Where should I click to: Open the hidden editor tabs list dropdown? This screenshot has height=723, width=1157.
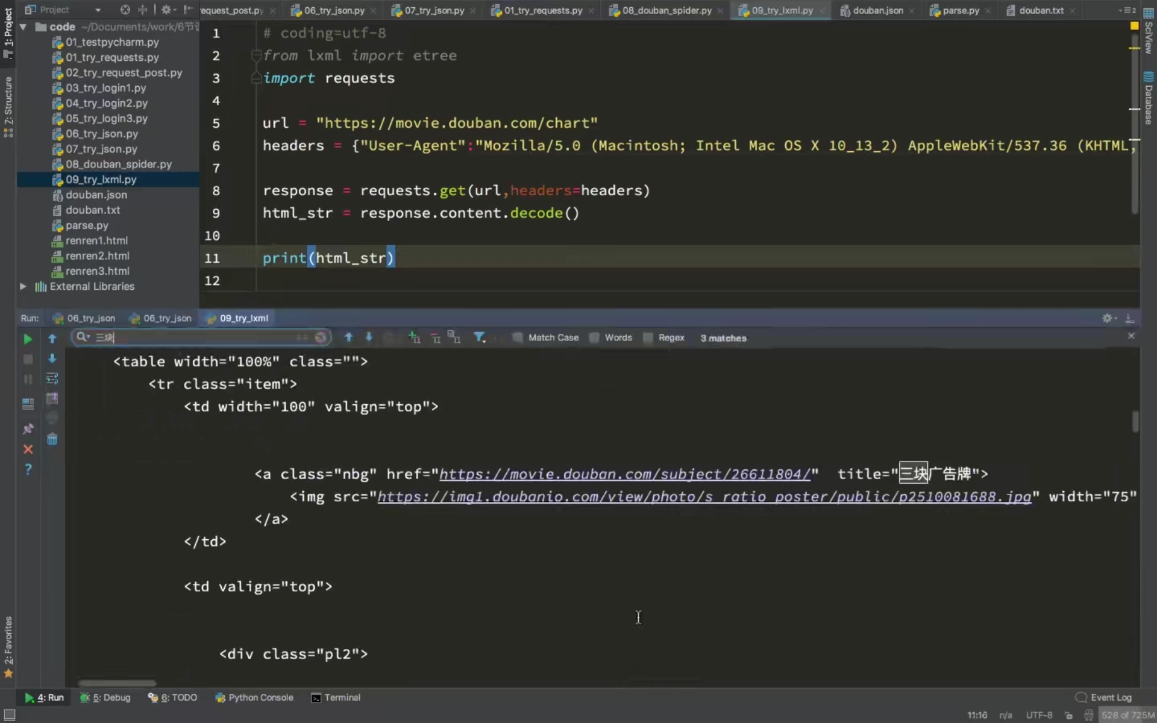pos(1127,10)
